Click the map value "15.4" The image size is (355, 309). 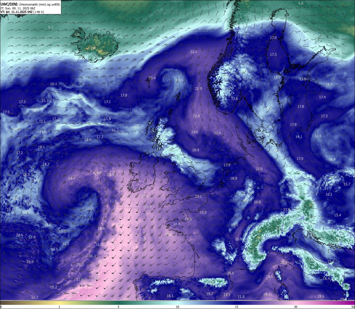pos(338,215)
